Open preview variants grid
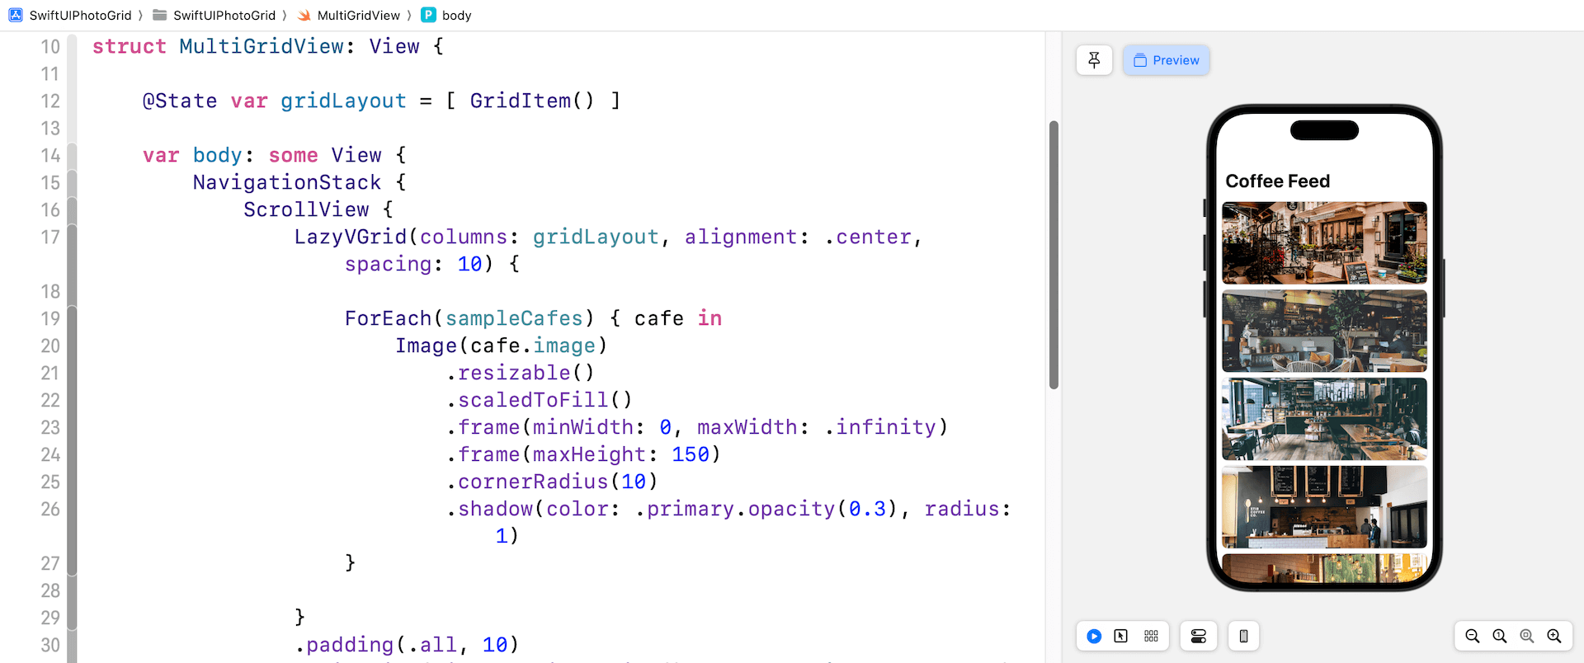Screen dimensions: 1584x663 (1151, 636)
